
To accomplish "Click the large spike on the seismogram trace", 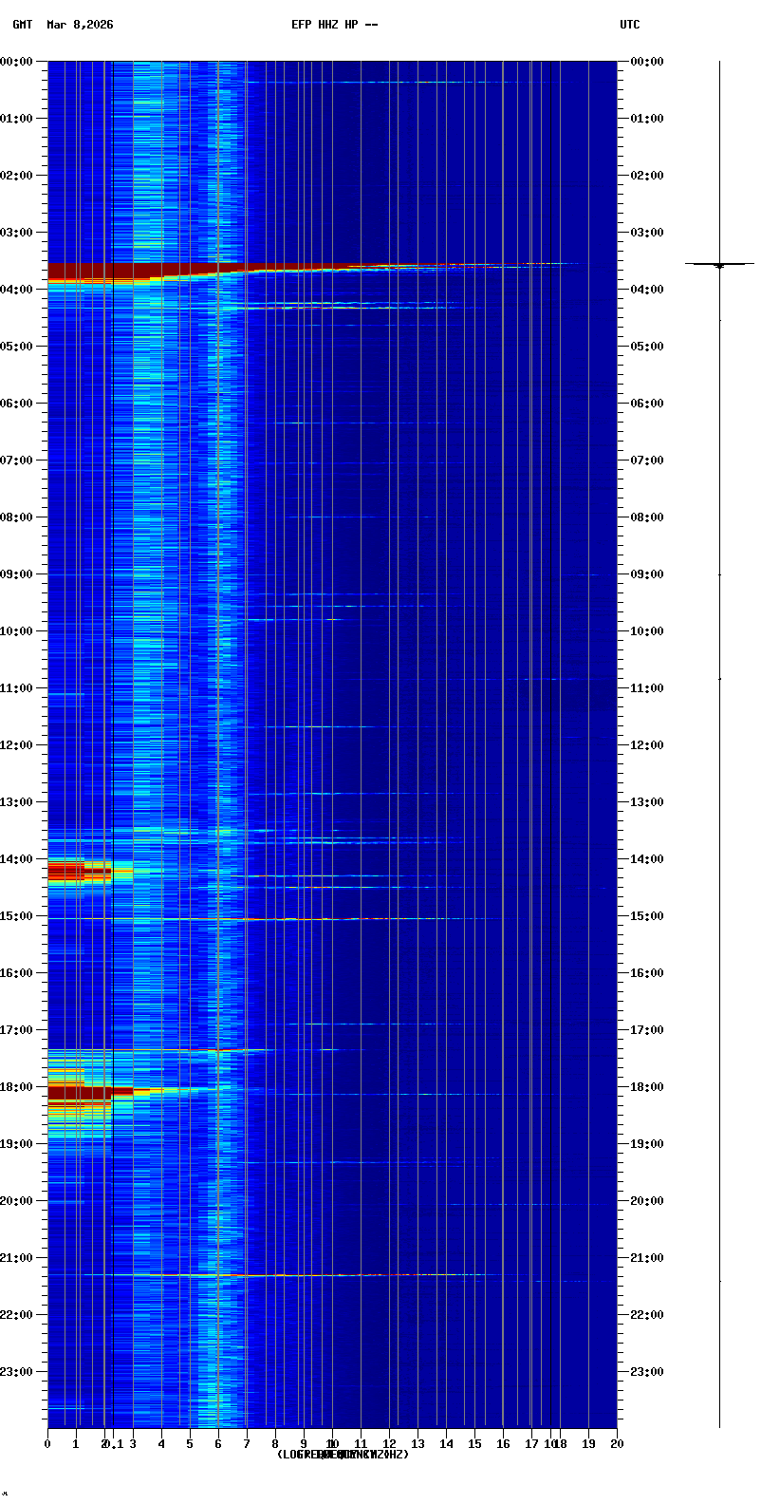I will (719, 264).
